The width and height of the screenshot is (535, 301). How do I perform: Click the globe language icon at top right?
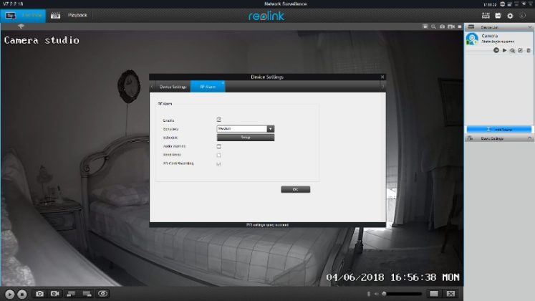point(502,4)
